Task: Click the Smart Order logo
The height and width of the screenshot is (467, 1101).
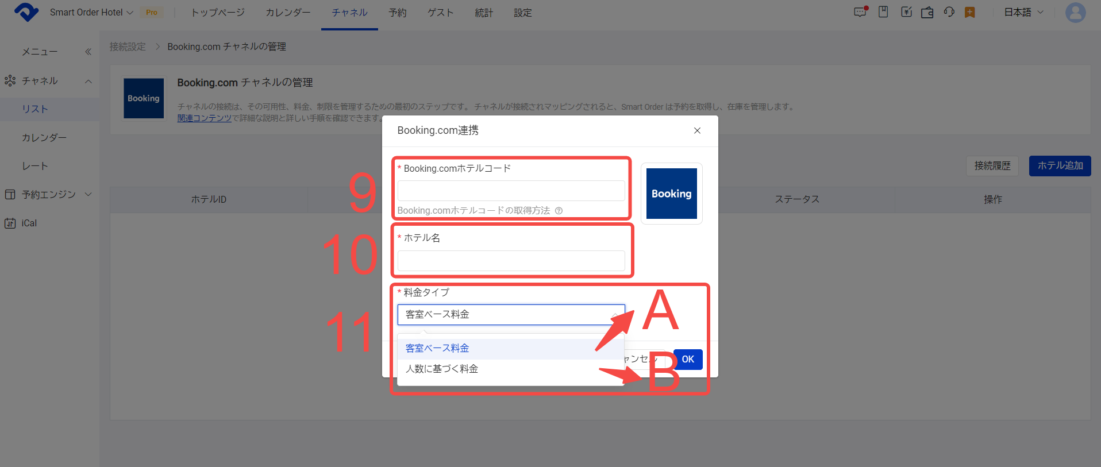Action: point(26,12)
